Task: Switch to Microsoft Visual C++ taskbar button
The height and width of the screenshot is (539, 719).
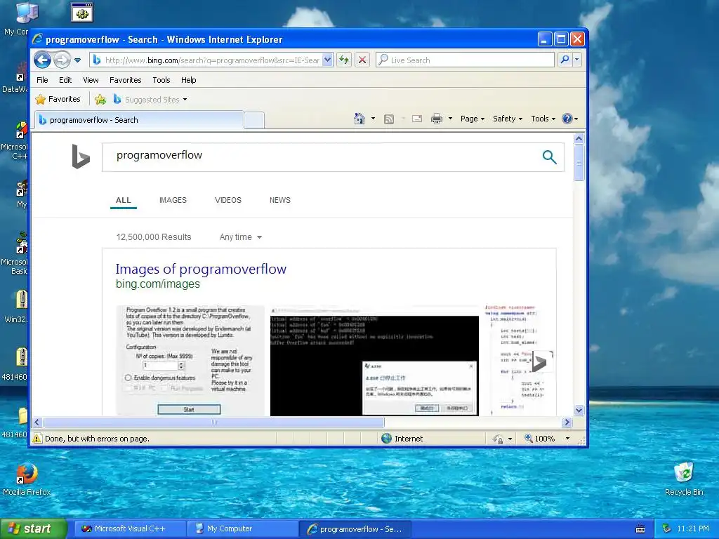Action: (x=129, y=528)
